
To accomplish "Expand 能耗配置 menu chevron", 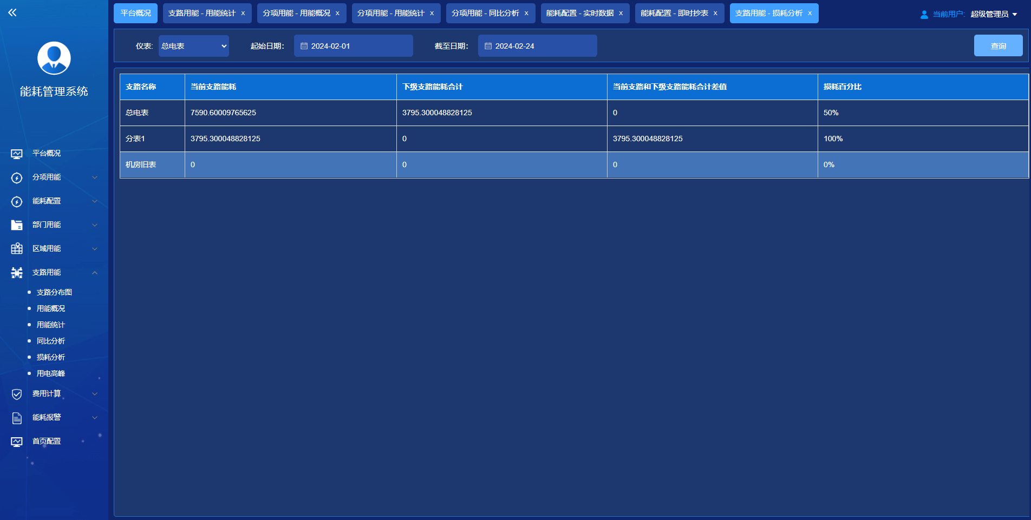I will [x=95, y=201].
